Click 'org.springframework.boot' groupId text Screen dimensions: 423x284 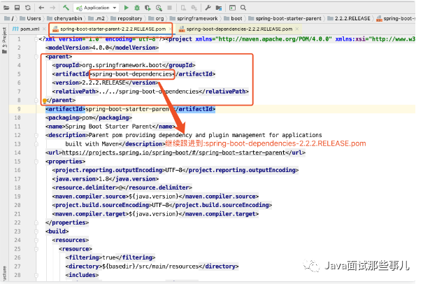tap(122, 65)
